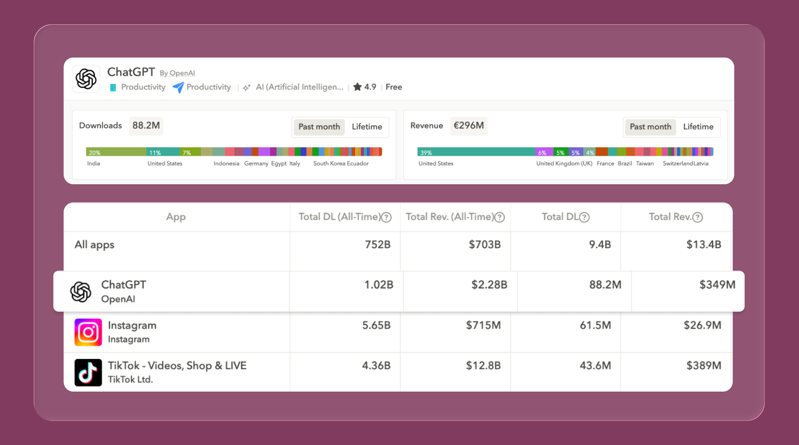Click United Kingdom (UK) revenue label

(564, 164)
